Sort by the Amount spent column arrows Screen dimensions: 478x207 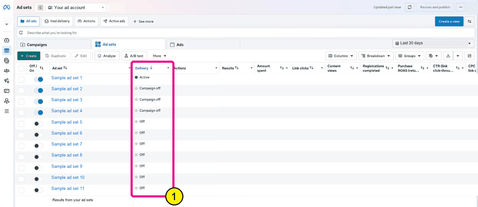[x=282, y=68]
